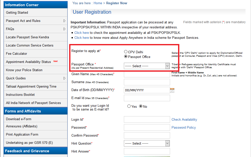Screen dimensions: 251x157
Task: Open the Getting Started section
Action: coord(17,12)
